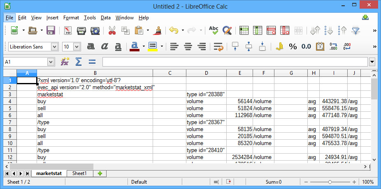Format as currency icon
This screenshot has height=189, width=381.
[279, 46]
